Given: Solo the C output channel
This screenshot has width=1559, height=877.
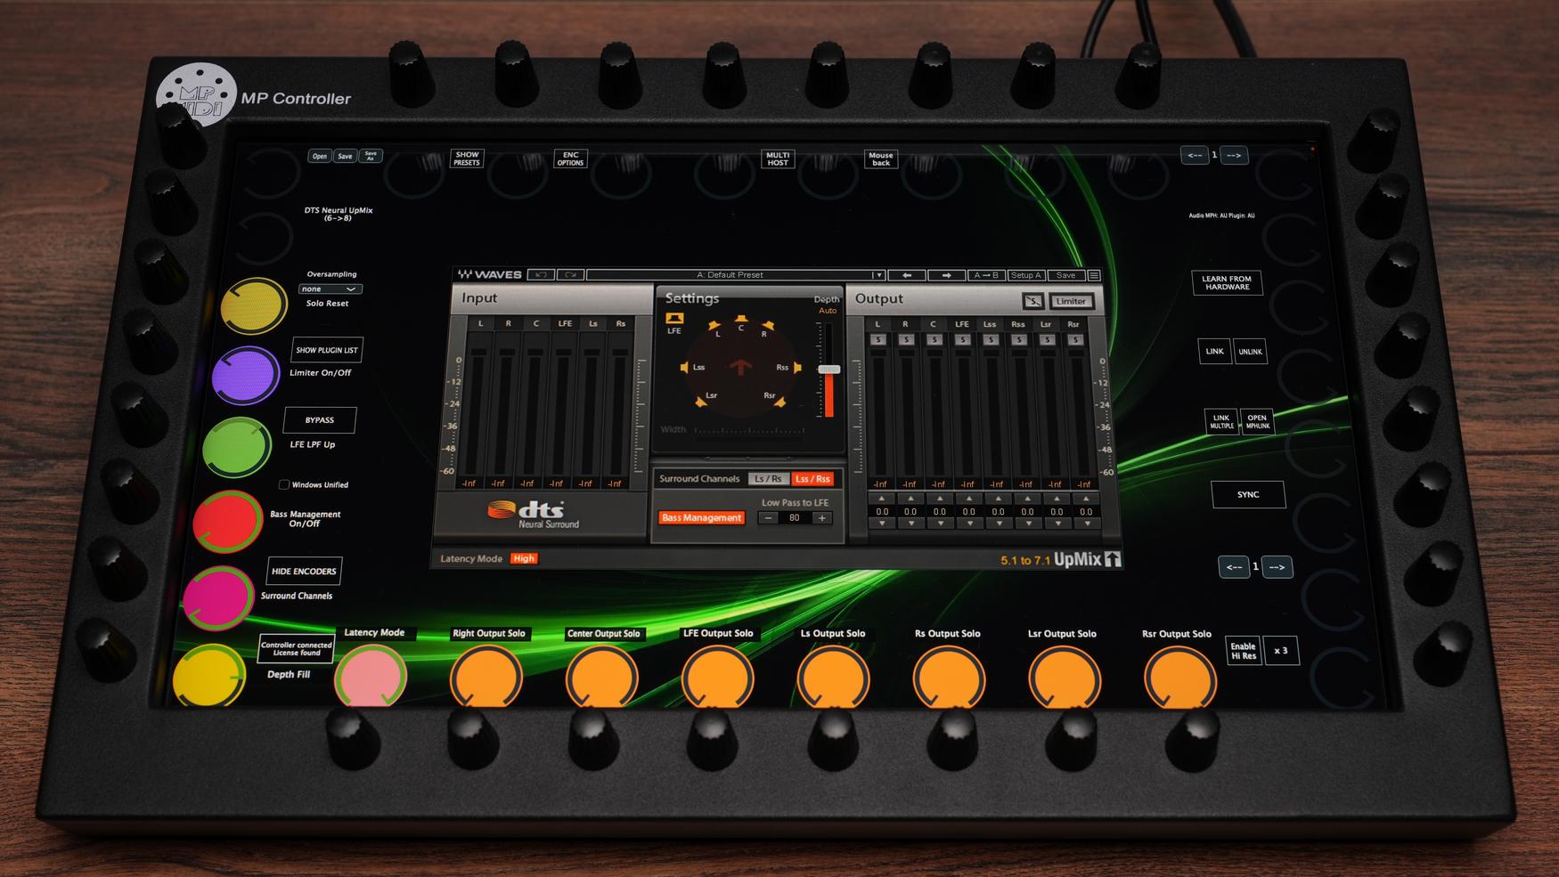Looking at the screenshot, I should [934, 339].
